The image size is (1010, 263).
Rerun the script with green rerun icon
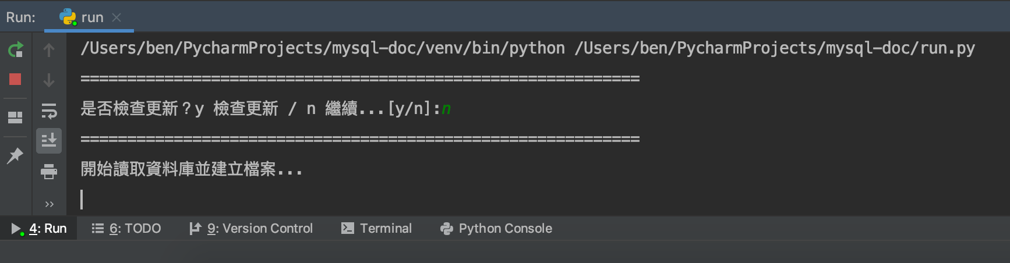pyautogui.click(x=16, y=50)
